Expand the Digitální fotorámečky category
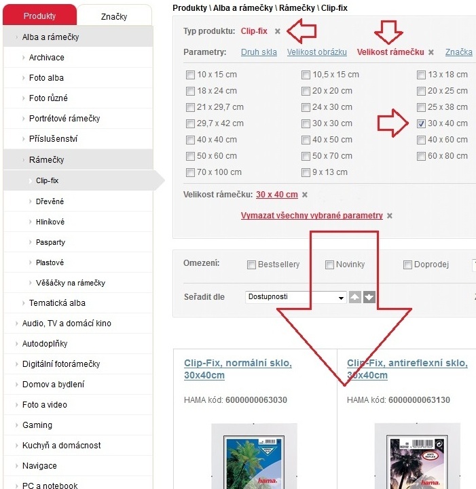This screenshot has width=476, height=489. pos(78,364)
